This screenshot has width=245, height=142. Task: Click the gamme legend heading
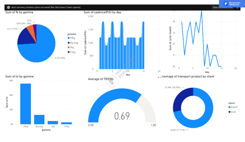pyautogui.click(x=72, y=34)
